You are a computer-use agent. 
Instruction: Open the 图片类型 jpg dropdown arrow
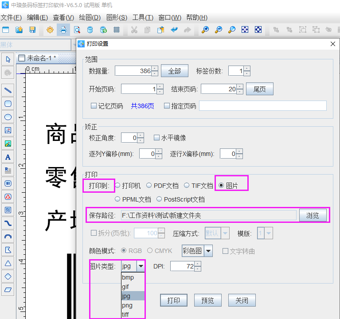141,266
